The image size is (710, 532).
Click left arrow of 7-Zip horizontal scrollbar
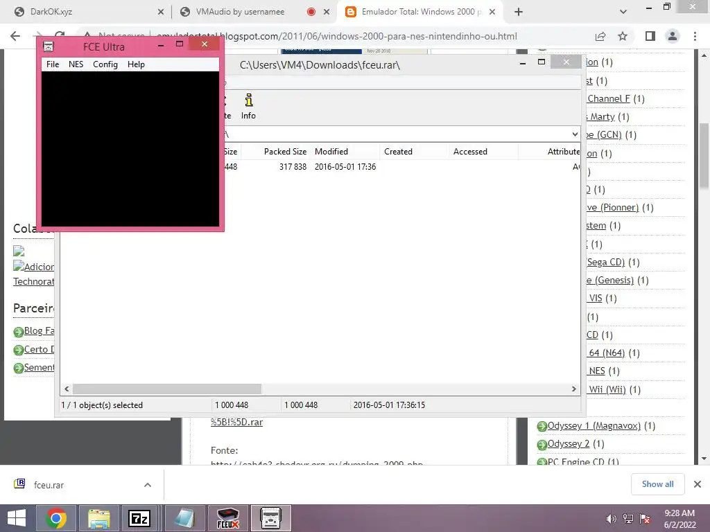click(67, 389)
